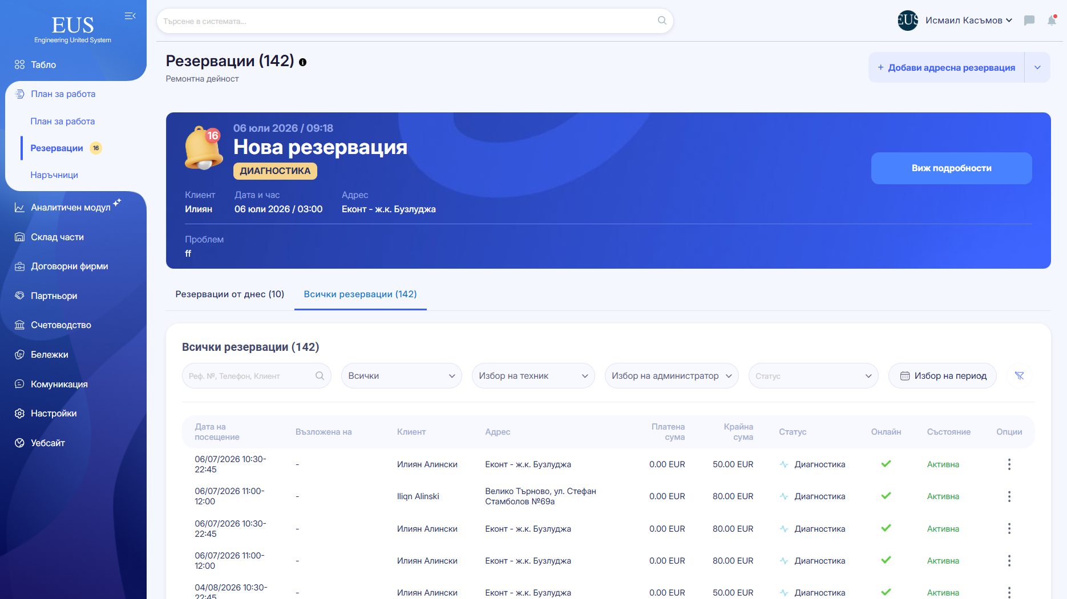Open the Избор на период date picker

pos(943,376)
